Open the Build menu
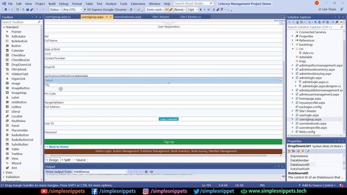Image resolution: width=347 pixels, height=195 pixels. pyautogui.click(x=52, y=4)
